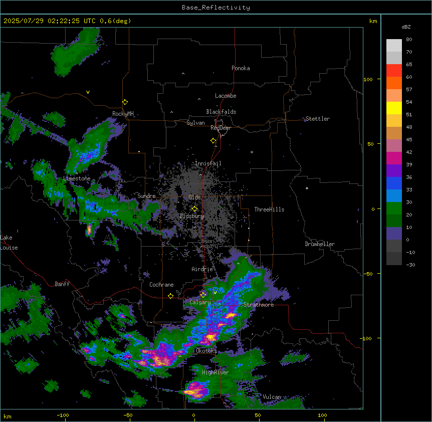
Task: Click the Lake Louise label
Action: pos(9,243)
